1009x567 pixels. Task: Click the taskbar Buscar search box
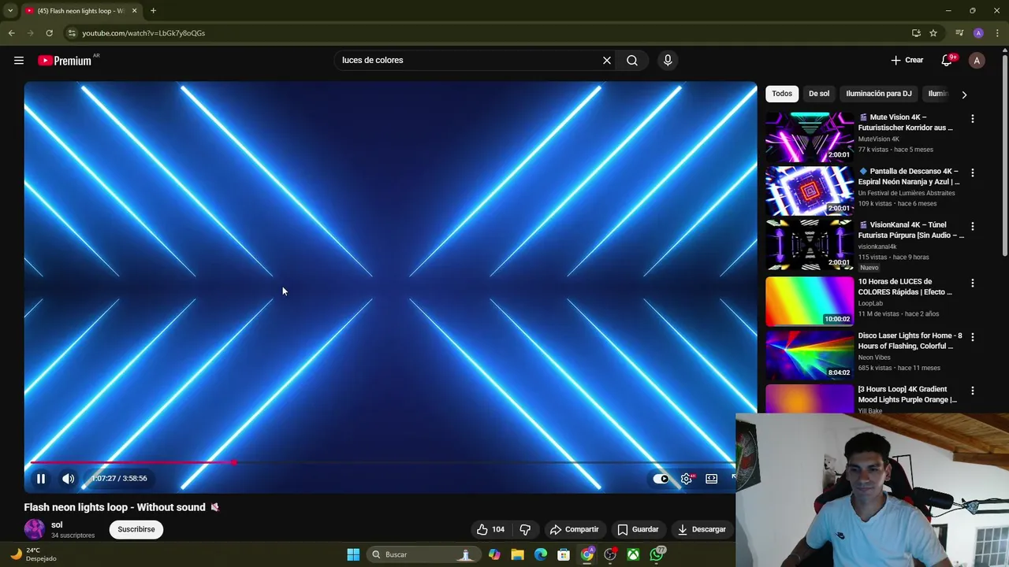pyautogui.click(x=423, y=554)
